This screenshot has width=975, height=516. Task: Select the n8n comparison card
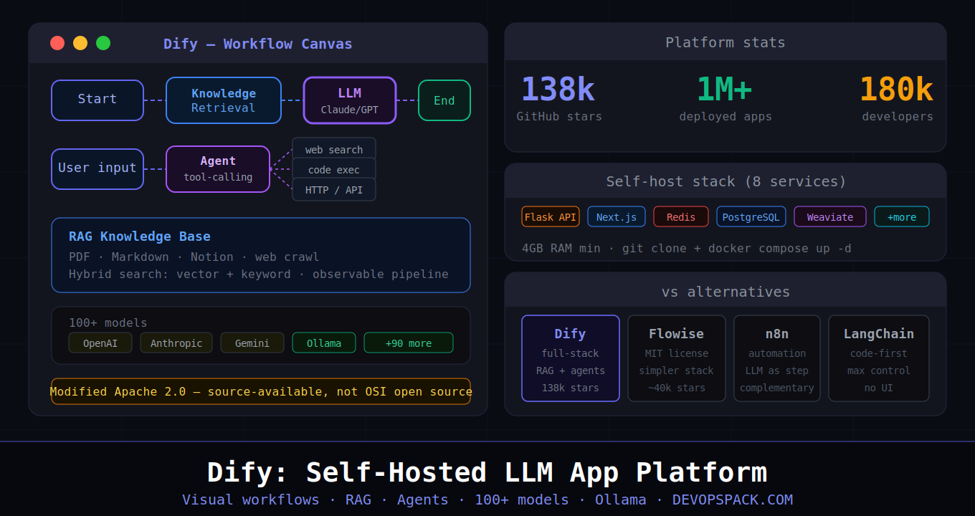(777, 358)
